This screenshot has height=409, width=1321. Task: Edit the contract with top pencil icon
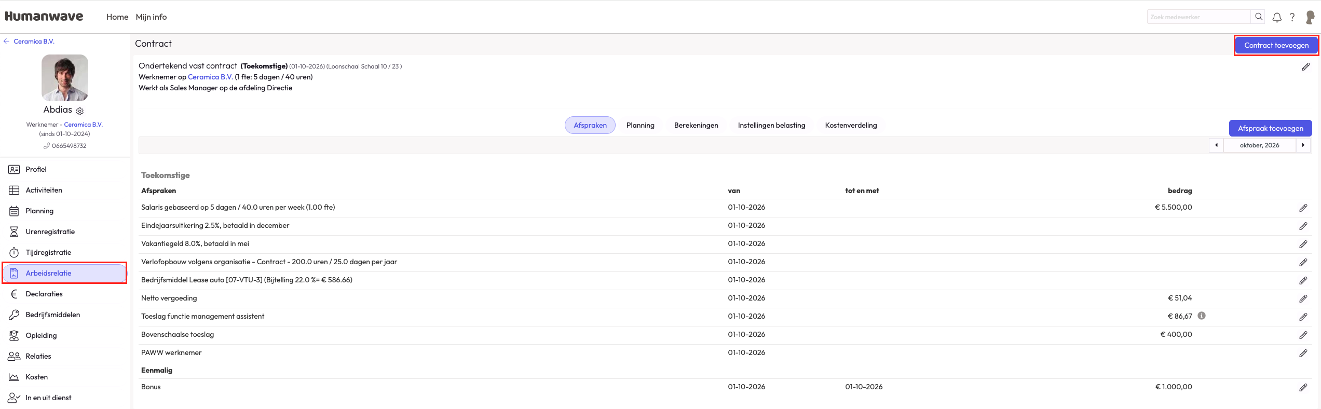(1305, 67)
